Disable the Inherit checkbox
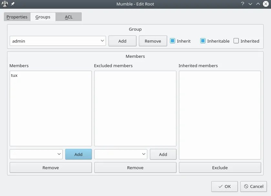Viewport: 271px width, 196px height. coord(173,41)
